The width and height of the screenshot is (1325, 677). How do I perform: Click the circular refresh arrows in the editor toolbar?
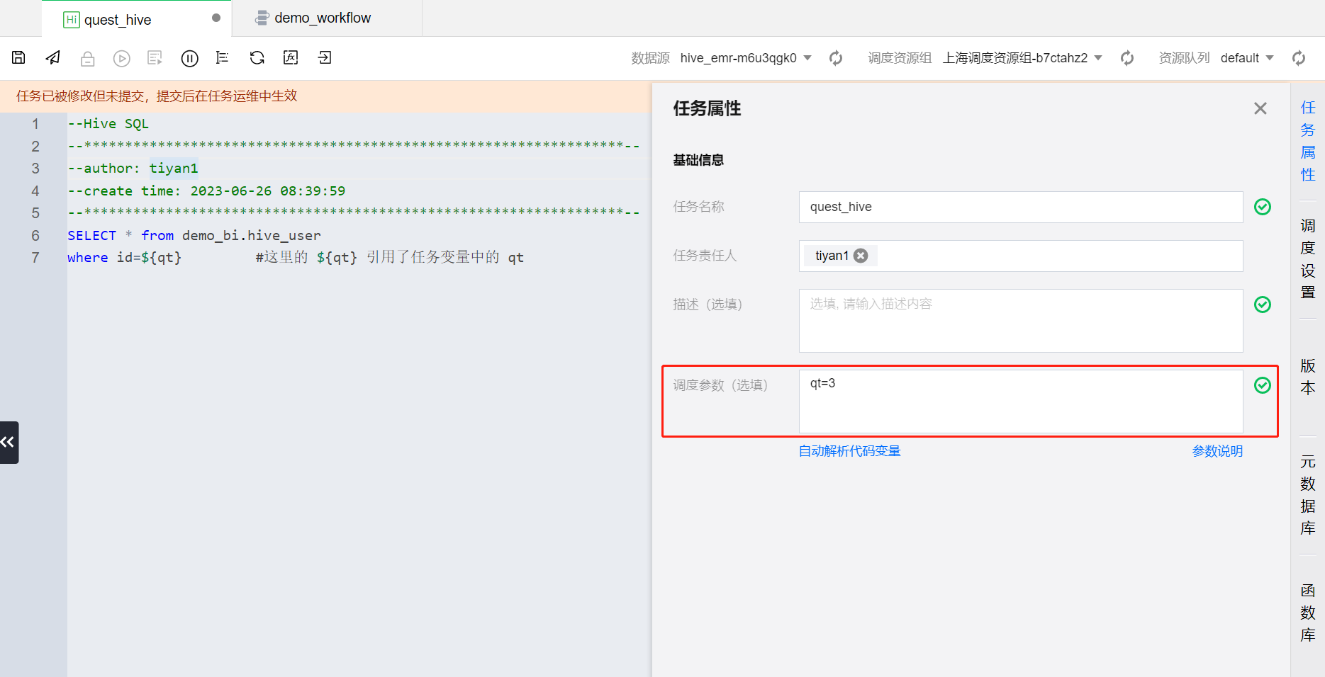[257, 58]
